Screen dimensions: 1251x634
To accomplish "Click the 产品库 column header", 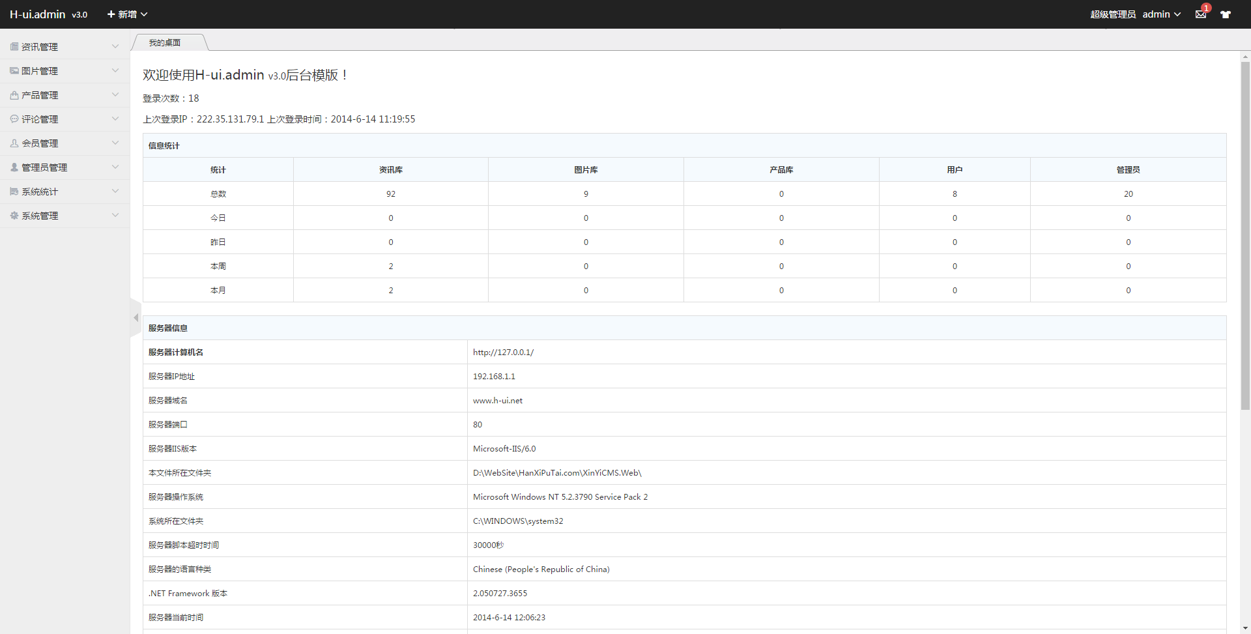I will point(781,170).
